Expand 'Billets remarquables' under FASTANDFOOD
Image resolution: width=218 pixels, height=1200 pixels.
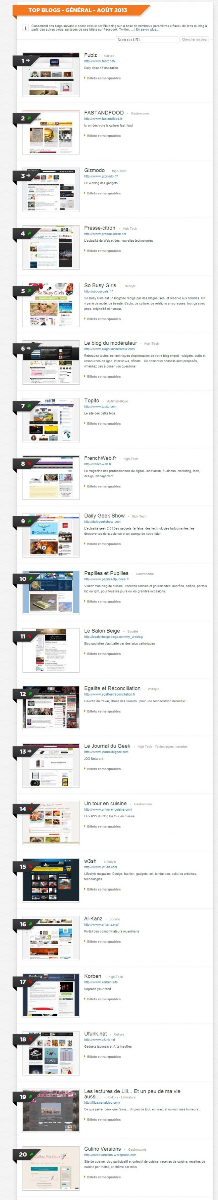pyautogui.click(x=103, y=136)
